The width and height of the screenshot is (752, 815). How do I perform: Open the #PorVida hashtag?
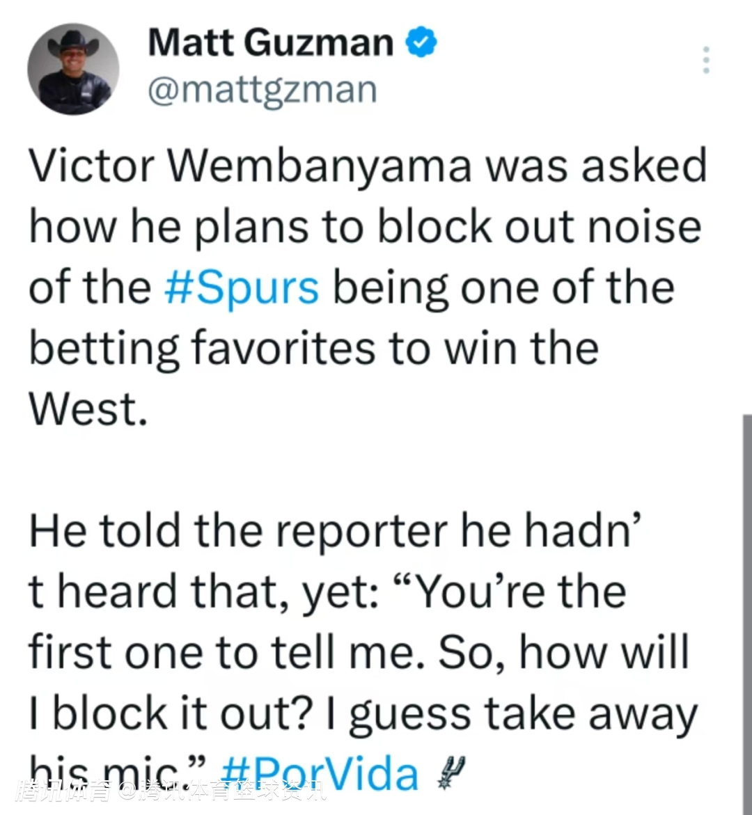pyautogui.click(x=320, y=774)
